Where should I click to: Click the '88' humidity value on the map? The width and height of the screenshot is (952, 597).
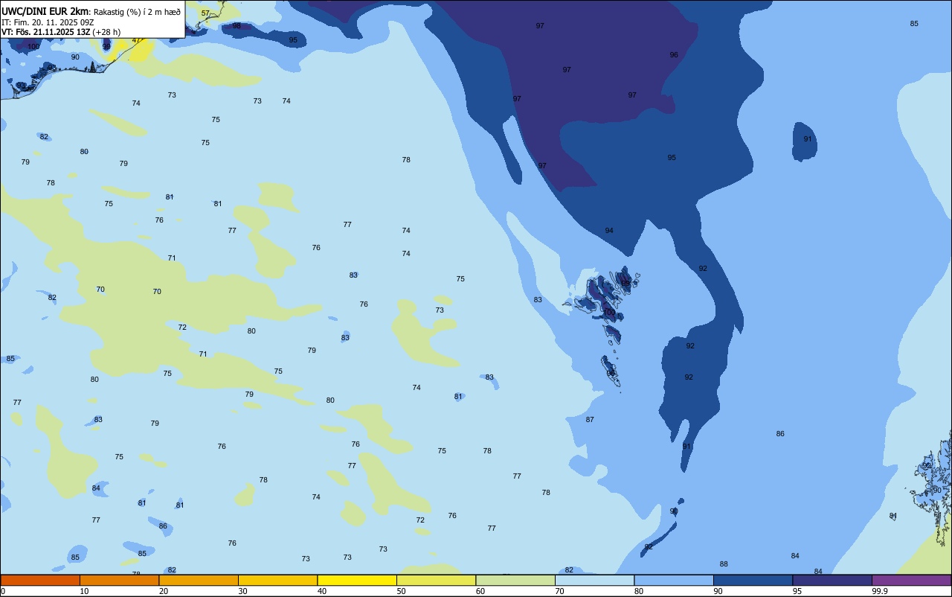[x=724, y=564]
